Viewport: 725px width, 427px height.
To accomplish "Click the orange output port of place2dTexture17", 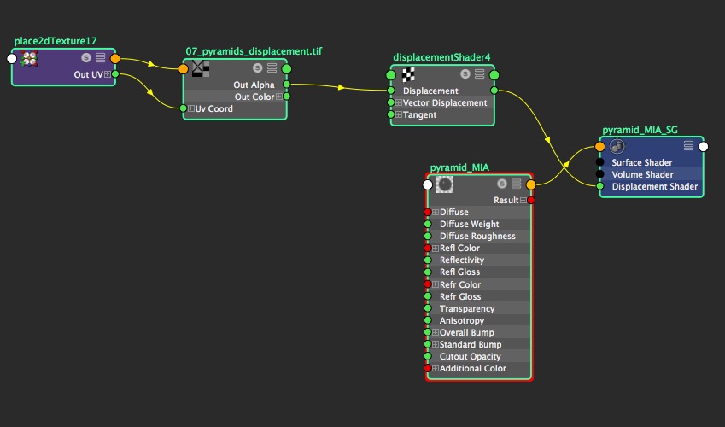I will click(x=115, y=59).
